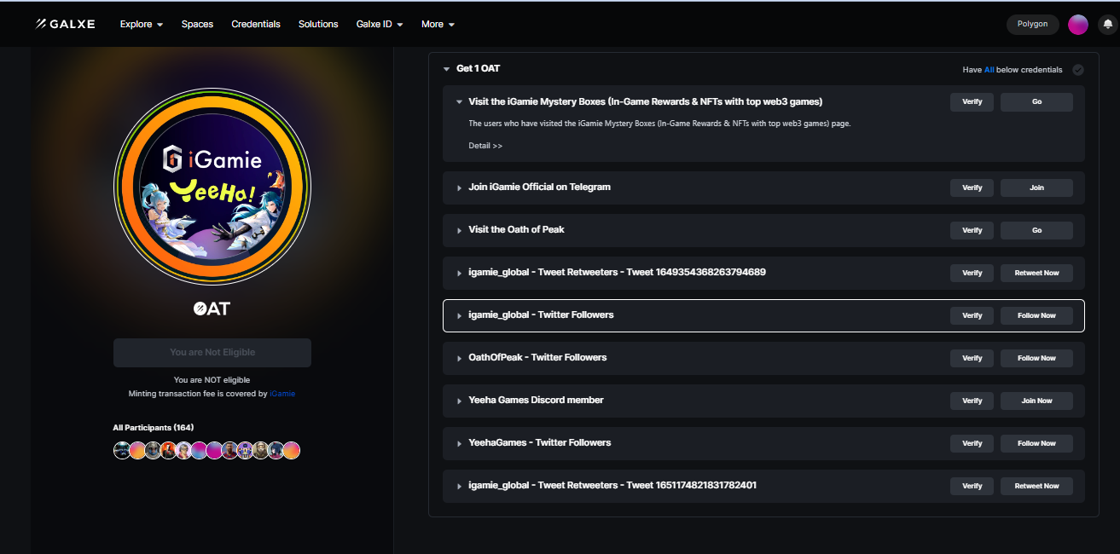
Task: Click Go for Visit the Oath of Peak
Action: (x=1036, y=230)
